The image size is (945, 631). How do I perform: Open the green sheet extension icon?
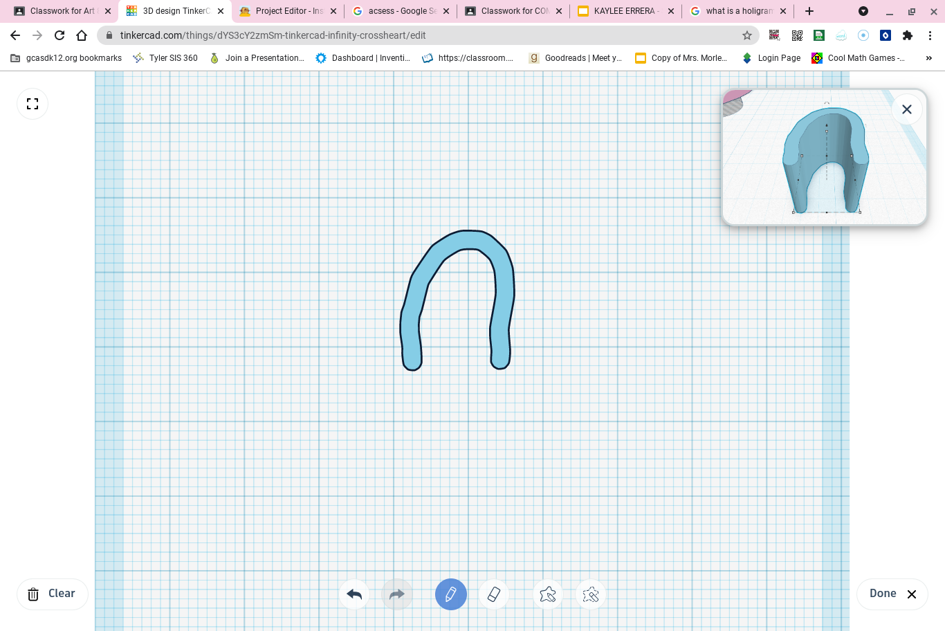pos(819,35)
